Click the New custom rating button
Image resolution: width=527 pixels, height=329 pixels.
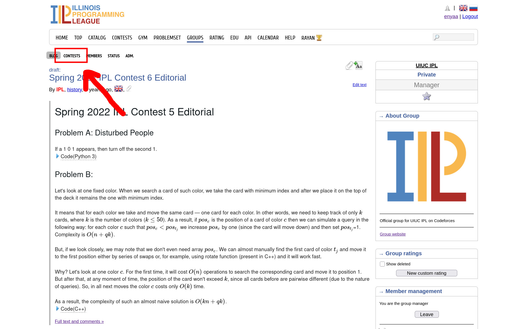coord(426,273)
